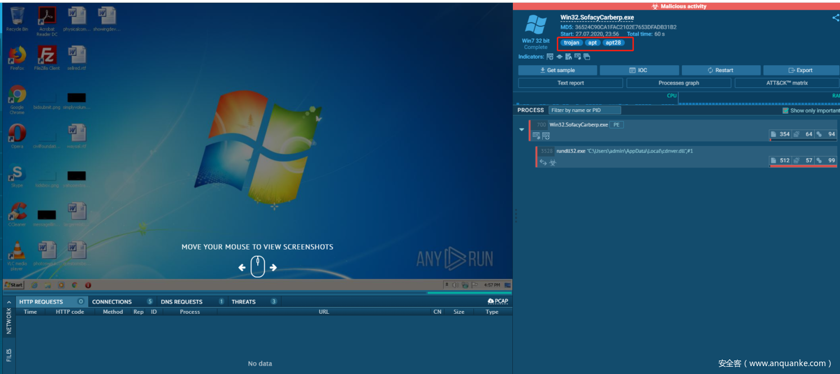This screenshot has height=374, width=840.
Task: Open the ATT&CK matrix button
Action: (x=787, y=83)
